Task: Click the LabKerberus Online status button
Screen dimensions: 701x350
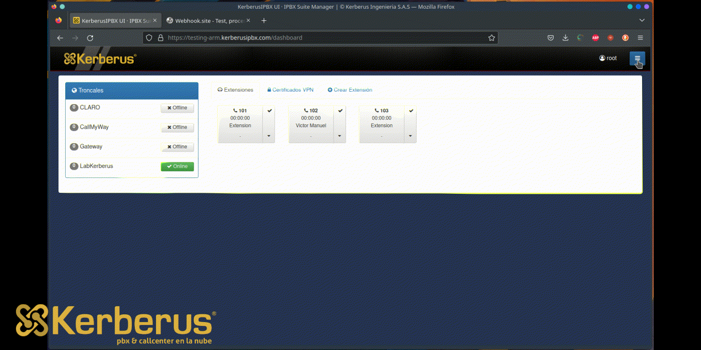Action: [177, 166]
